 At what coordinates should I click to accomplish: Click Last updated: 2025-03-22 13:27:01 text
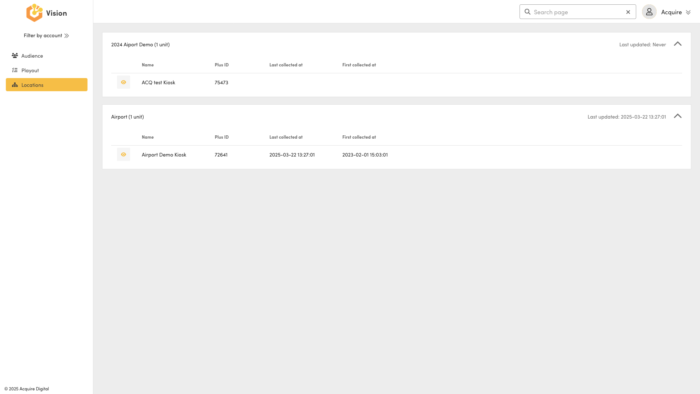pyautogui.click(x=627, y=117)
